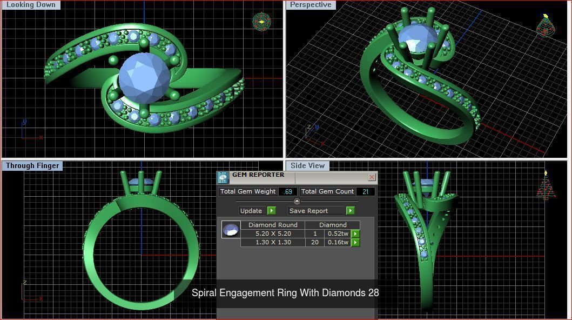Click the axis indicator in Looking Down view
Viewport: 572px width, 320px height.
coord(31,130)
